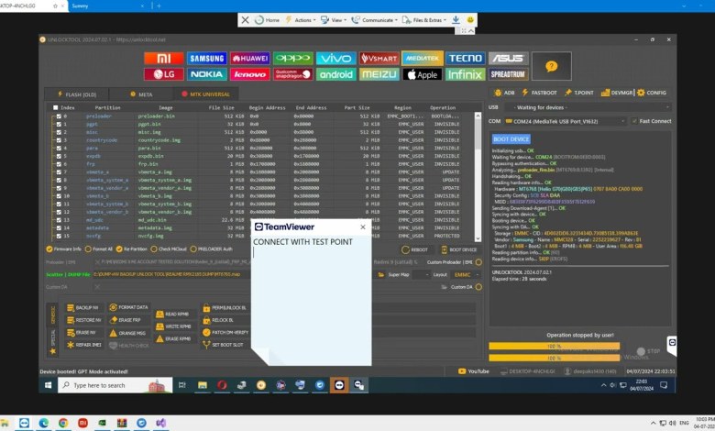The height and width of the screenshot is (431, 715).
Task: Toggle the Index header select-all checkbox
Action: point(56,108)
